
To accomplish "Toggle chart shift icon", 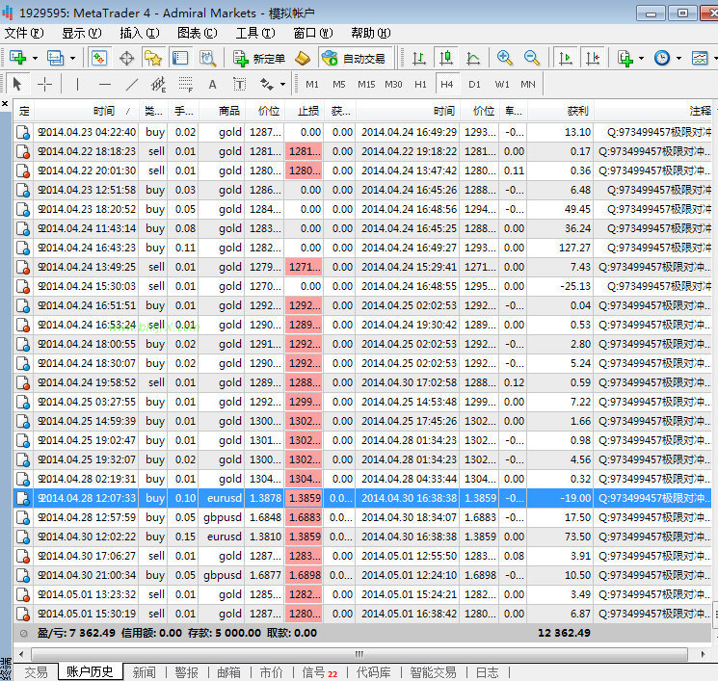I will [593, 58].
